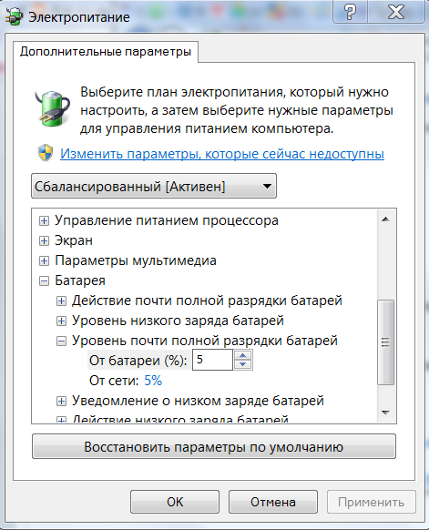Expand Управление питанием процессора node
This screenshot has height=530, width=429.
click(44, 220)
